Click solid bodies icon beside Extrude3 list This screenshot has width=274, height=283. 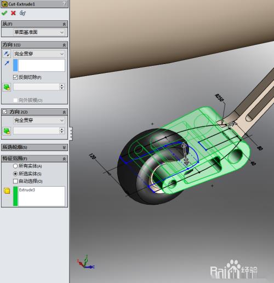coord(7,191)
